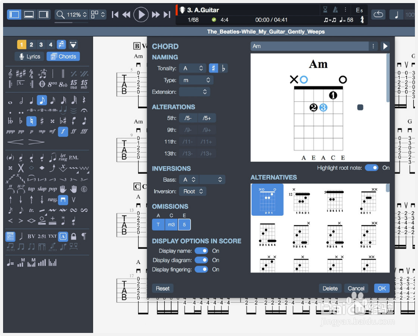Open the Inversion Root dropdown
The width and height of the screenshot is (418, 336).
[x=192, y=191]
